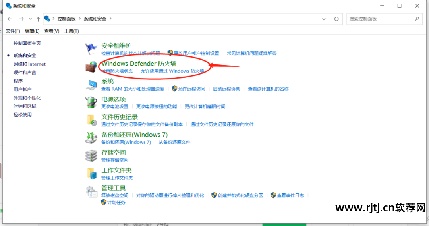Click the Backup and Restore (Windows 7) icon
The image size is (429, 226).
pyautogui.click(x=91, y=138)
